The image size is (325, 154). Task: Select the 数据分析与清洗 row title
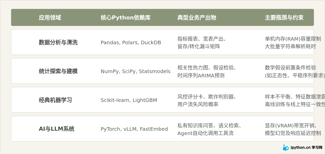point(58,42)
